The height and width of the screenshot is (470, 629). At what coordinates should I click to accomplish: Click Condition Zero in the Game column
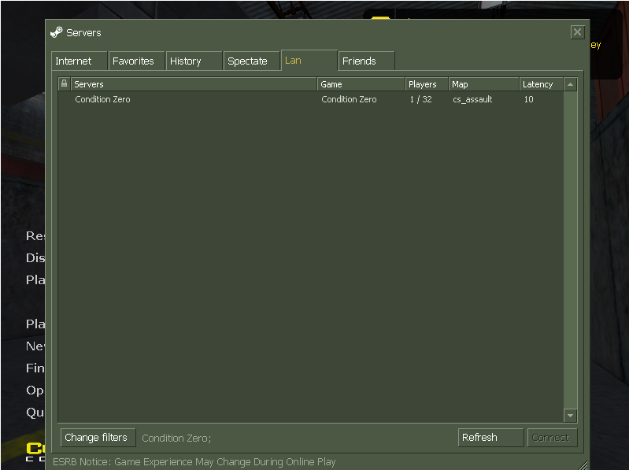click(349, 99)
